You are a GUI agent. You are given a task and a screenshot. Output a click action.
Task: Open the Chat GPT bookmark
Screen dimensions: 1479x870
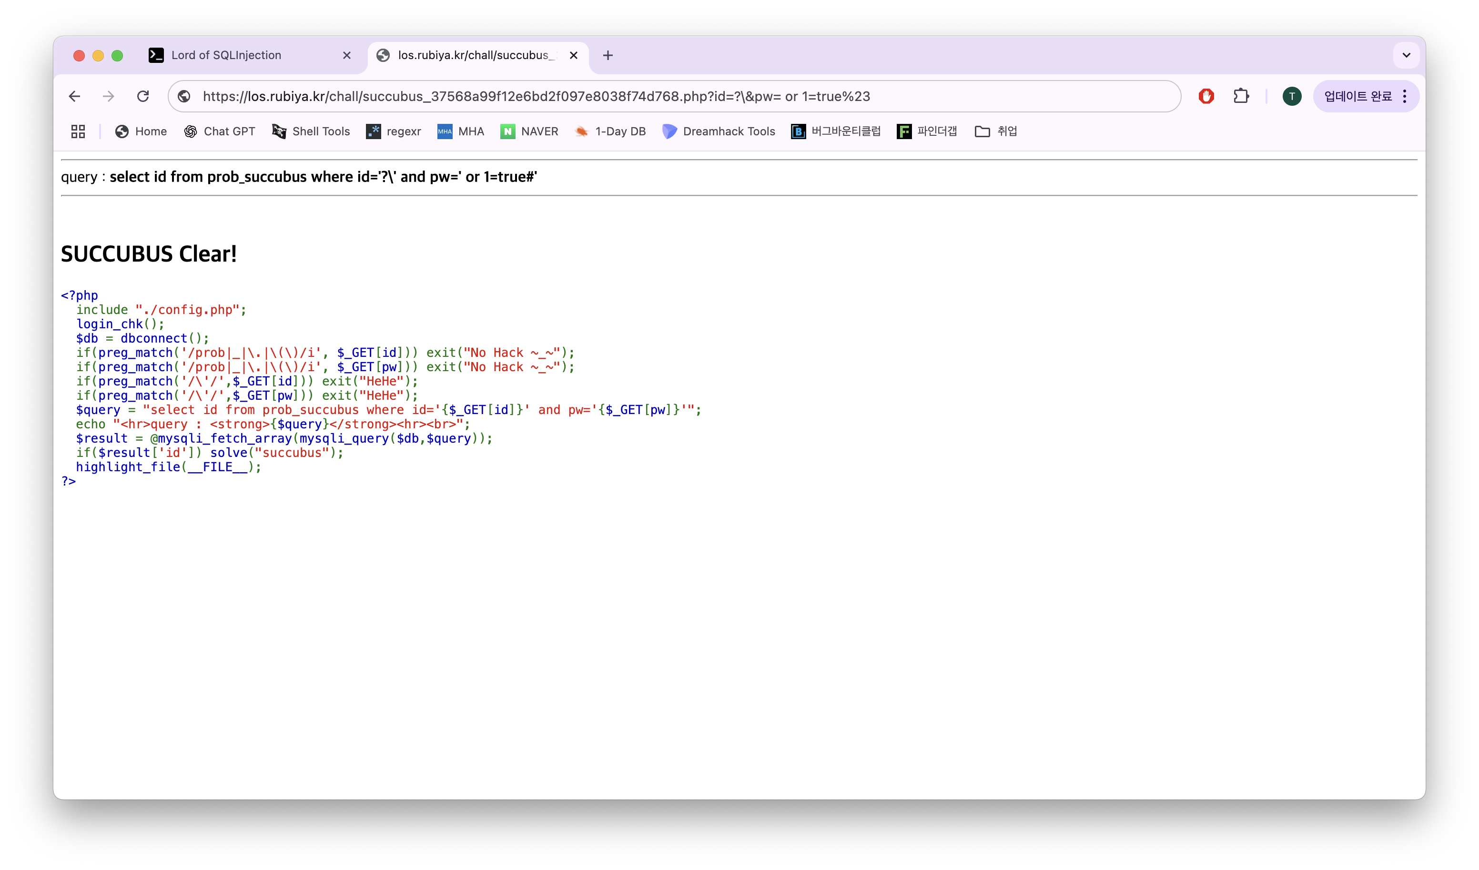(x=220, y=132)
